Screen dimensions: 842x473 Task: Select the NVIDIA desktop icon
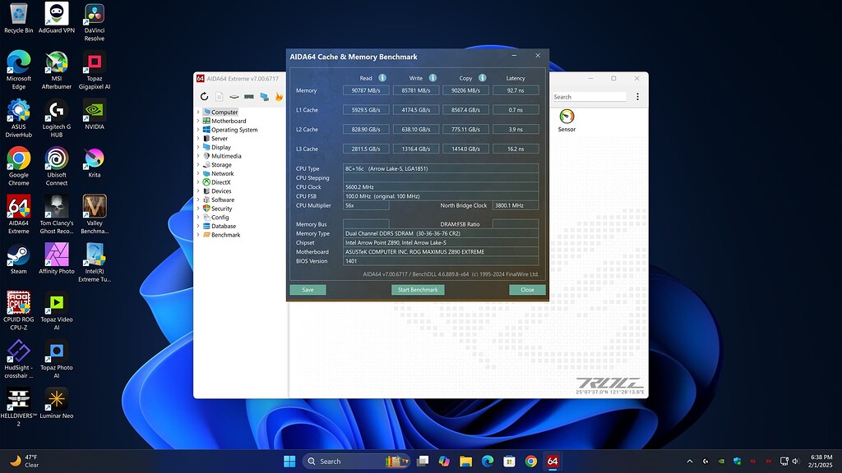tap(95, 114)
